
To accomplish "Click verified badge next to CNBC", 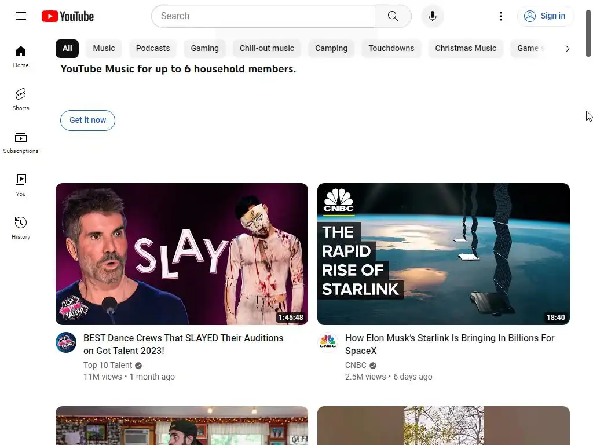I will pos(373,366).
